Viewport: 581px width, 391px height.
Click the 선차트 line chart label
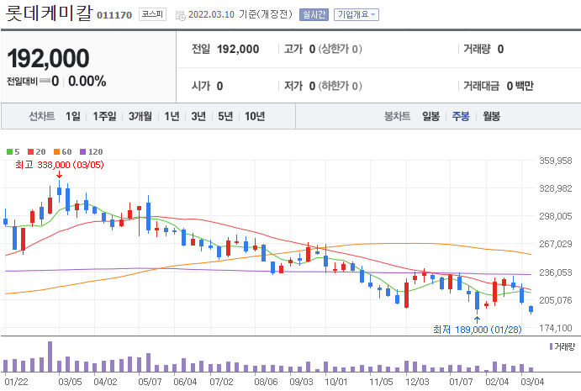tap(41, 116)
